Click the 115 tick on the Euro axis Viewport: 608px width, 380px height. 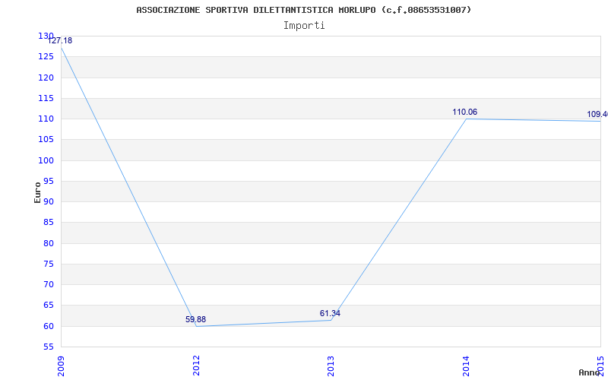click(46, 98)
